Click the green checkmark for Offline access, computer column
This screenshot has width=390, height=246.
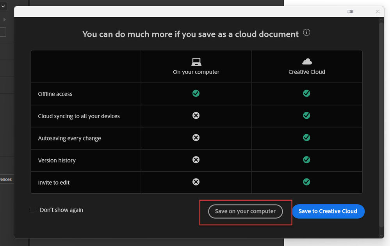pyautogui.click(x=196, y=93)
